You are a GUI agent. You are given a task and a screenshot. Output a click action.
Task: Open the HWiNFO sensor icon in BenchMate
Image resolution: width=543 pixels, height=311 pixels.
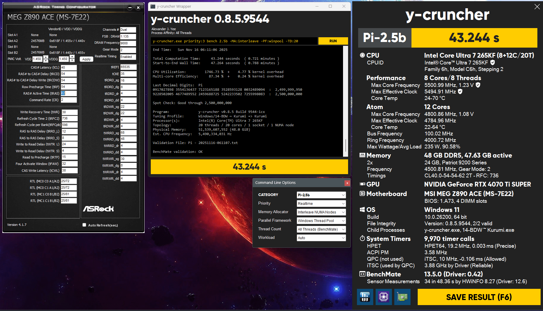pyautogui.click(x=365, y=297)
